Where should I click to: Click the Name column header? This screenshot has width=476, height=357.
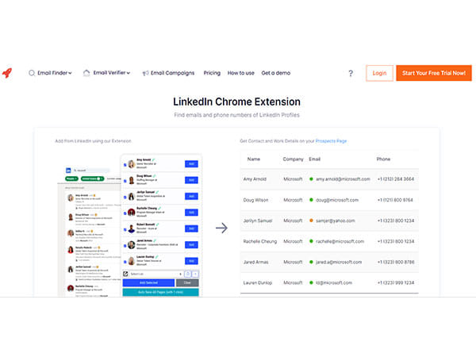point(254,159)
